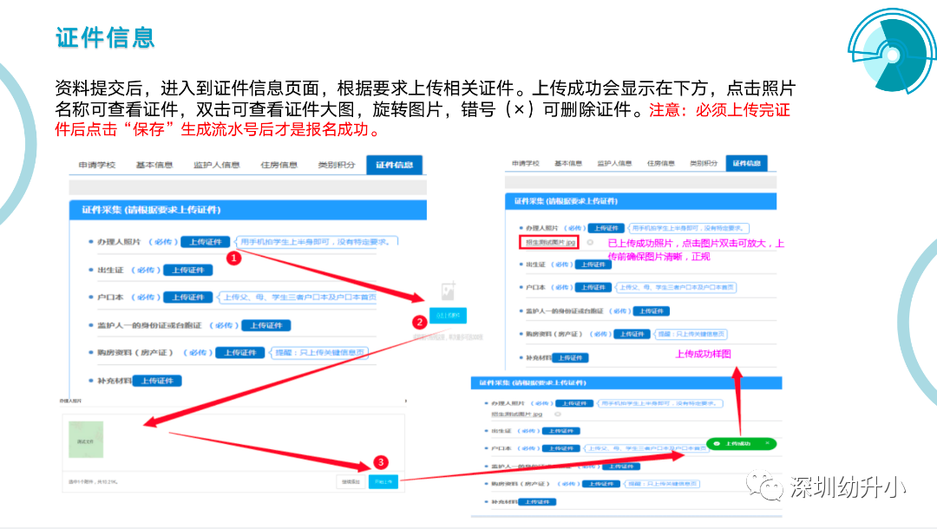Click the add-image icon above the blue upload button

tap(449, 291)
